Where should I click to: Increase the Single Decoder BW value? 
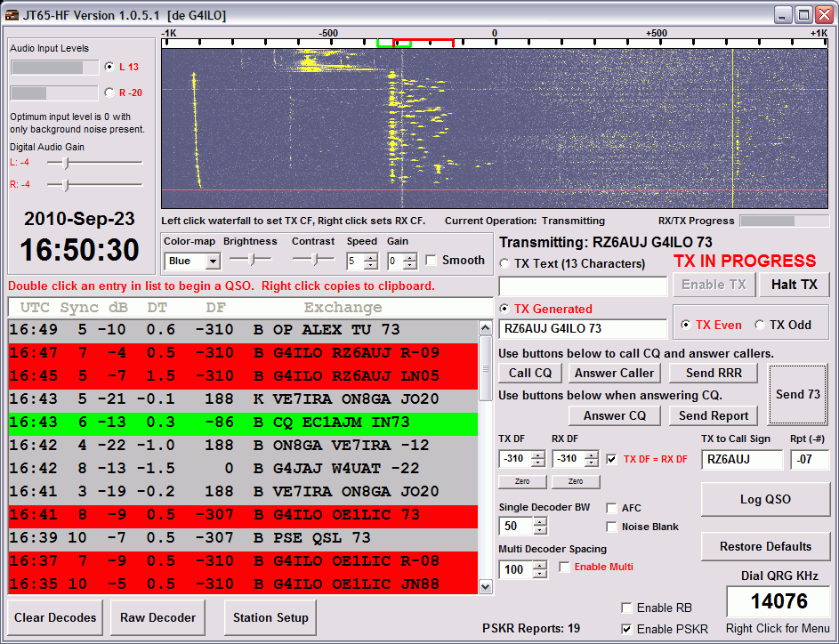click(540, 522)
